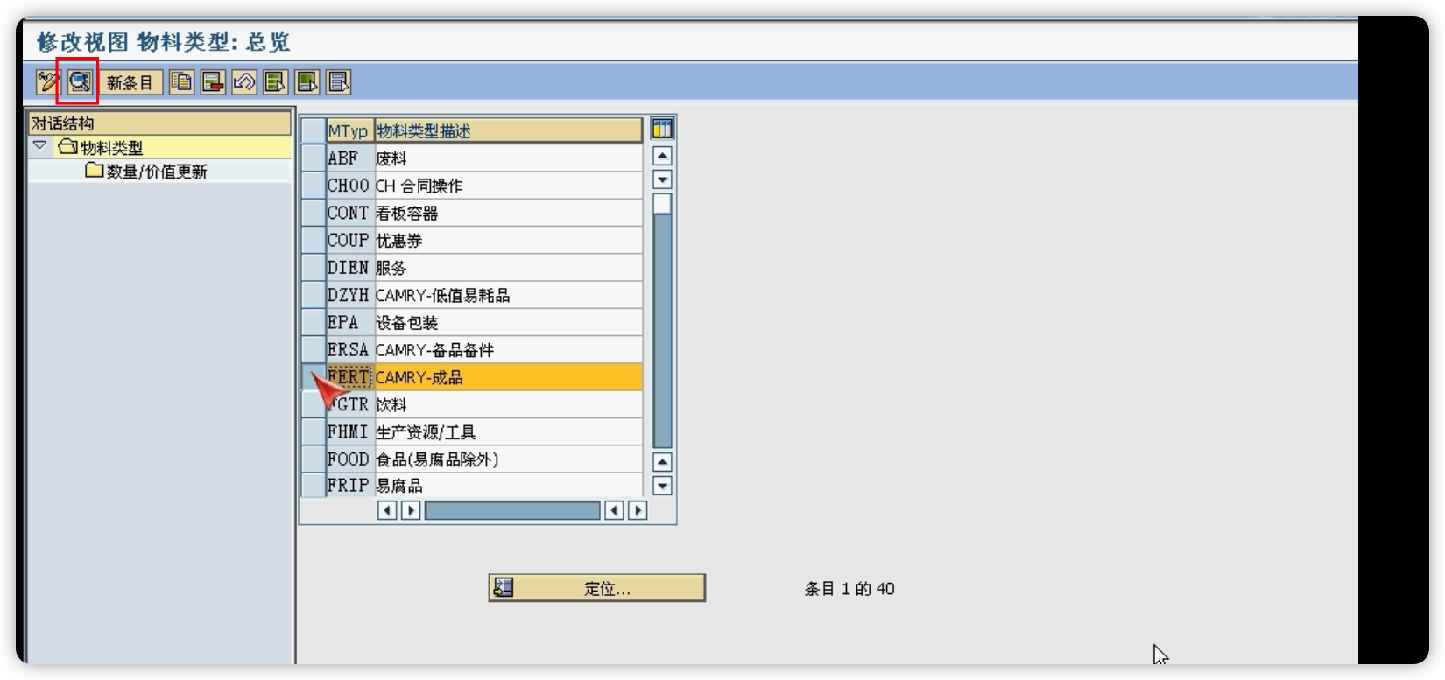1445x680 pixels.
Task: Click the Copy As toolbar icon
Action: click(181, 82)
